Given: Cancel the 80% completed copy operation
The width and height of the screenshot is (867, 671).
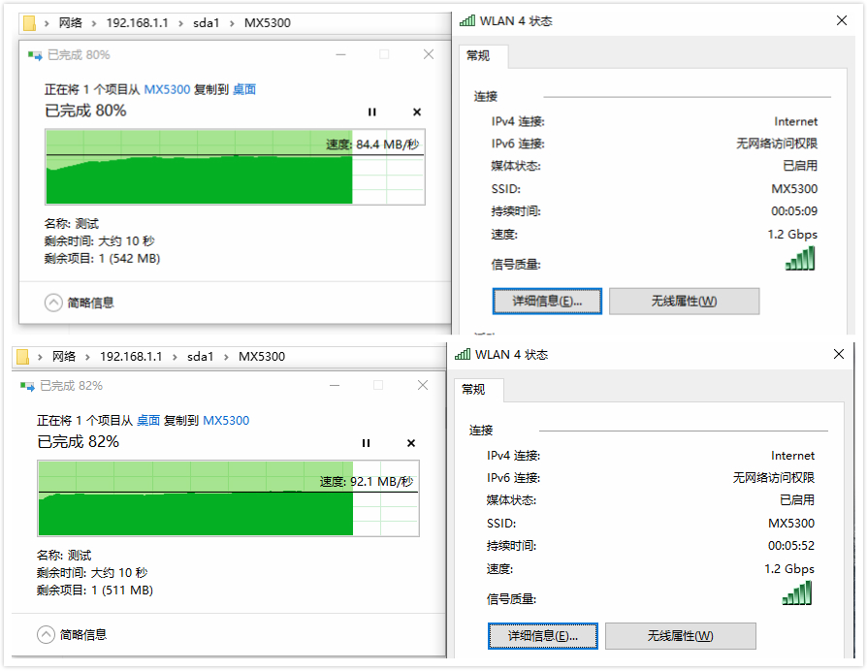Looking at the screenshot, I should click(x=416, y=112).
